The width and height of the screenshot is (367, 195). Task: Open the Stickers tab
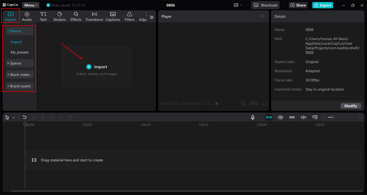tap(59, 16)
